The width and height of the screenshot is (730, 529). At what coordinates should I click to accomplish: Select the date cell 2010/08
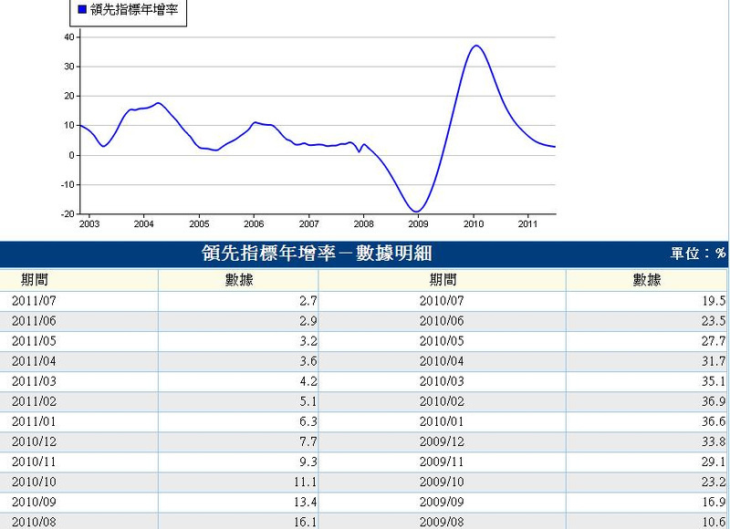tap(34, 522)
